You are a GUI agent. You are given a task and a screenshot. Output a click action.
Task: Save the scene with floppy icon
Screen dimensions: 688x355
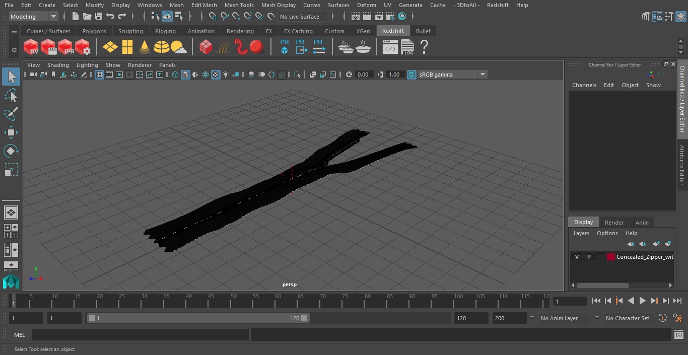point(98,17)
